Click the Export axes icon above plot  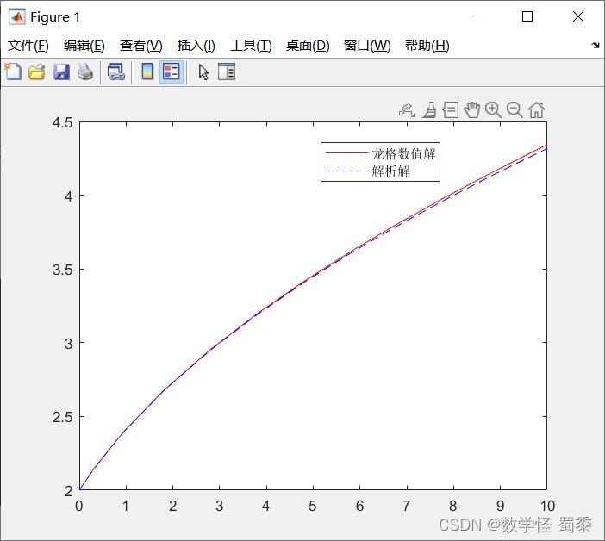(407, 110)
